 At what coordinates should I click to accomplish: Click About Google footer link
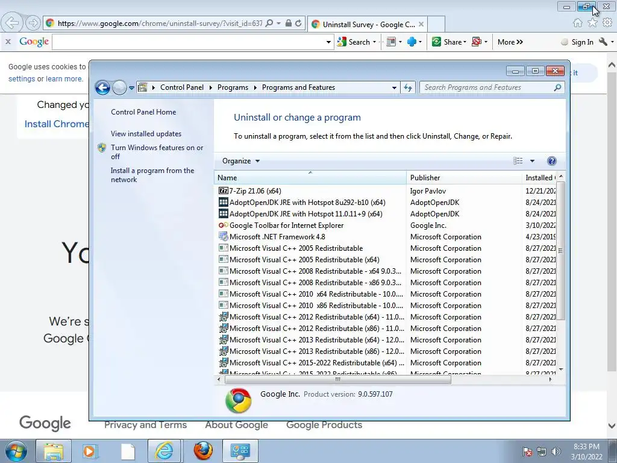coord(236,425)
